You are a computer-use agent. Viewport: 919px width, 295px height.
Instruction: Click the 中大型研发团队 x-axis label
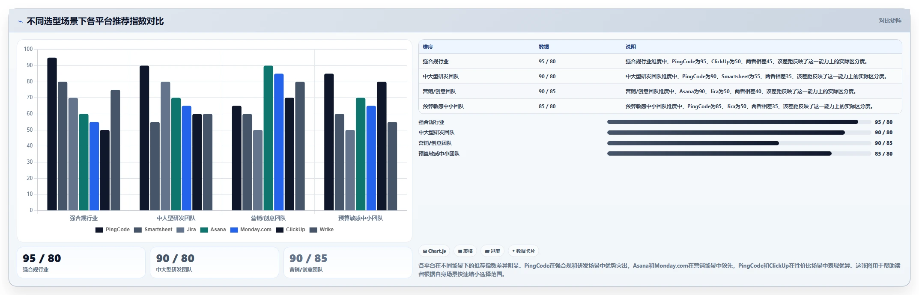(176, 218)
